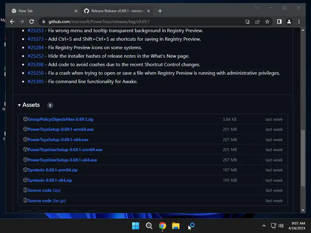Share this page icon
This screenshot has width=311, height=233.
[258, 22]
